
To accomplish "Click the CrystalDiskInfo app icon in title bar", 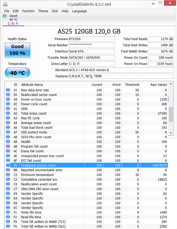I will point(5,4).
